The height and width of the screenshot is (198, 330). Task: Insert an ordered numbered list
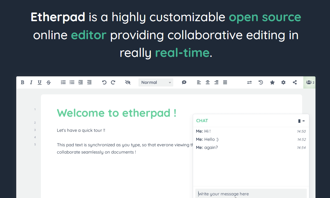(x=63, y=82)
